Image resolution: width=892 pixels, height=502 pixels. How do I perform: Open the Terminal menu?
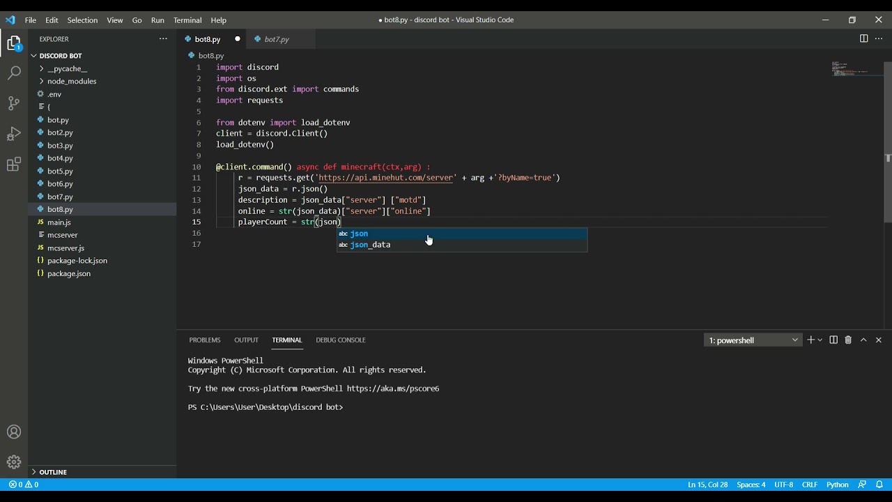[187, 20]
